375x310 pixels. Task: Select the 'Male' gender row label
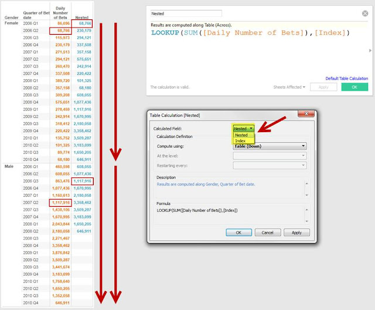click(9, 166)
